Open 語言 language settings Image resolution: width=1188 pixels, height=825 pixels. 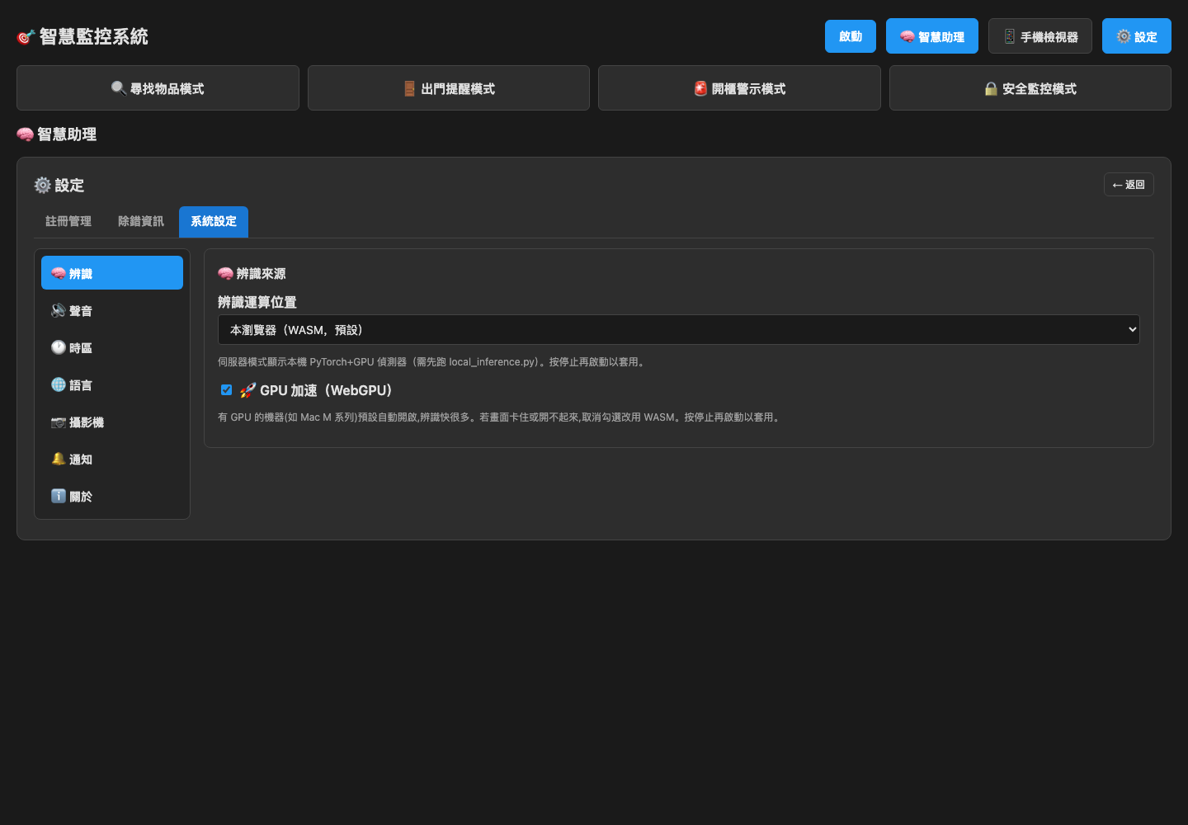pyautogui.click(x=112, y=384)
